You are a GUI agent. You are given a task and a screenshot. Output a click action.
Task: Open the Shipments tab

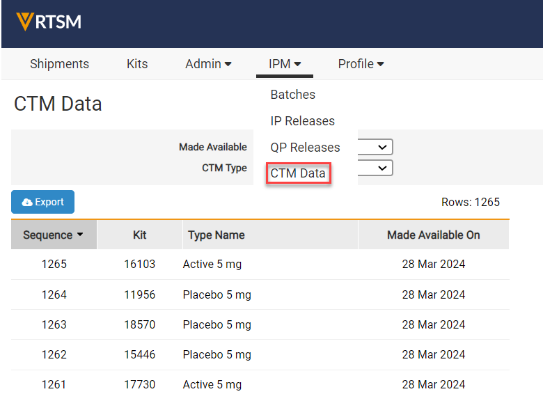tap(59, 64)
